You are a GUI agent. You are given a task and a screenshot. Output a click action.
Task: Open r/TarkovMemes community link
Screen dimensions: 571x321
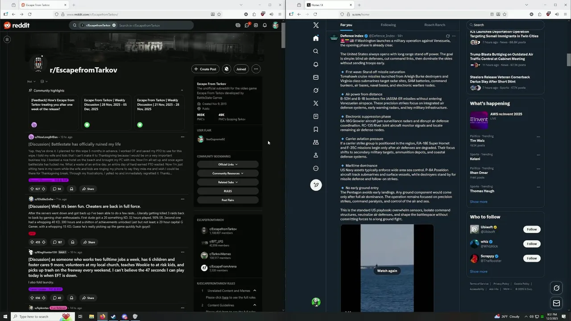tap(220, 254)
